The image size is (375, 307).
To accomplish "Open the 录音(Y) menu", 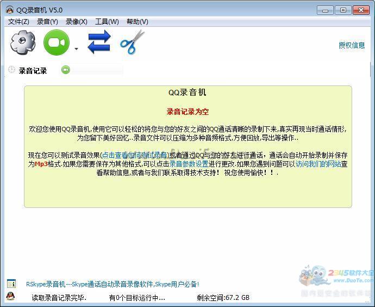I will click(x=47, y=22).
